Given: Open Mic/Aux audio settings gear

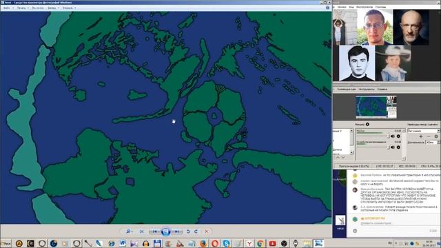Looking at the screenshot, I should pos(398,136).
